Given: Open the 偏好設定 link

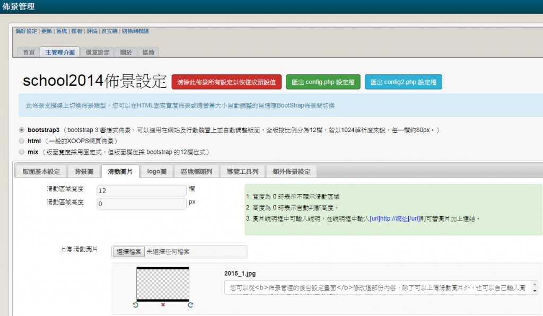Looking at the screenshot, I should pyautogui.click(x=27, y=31).
